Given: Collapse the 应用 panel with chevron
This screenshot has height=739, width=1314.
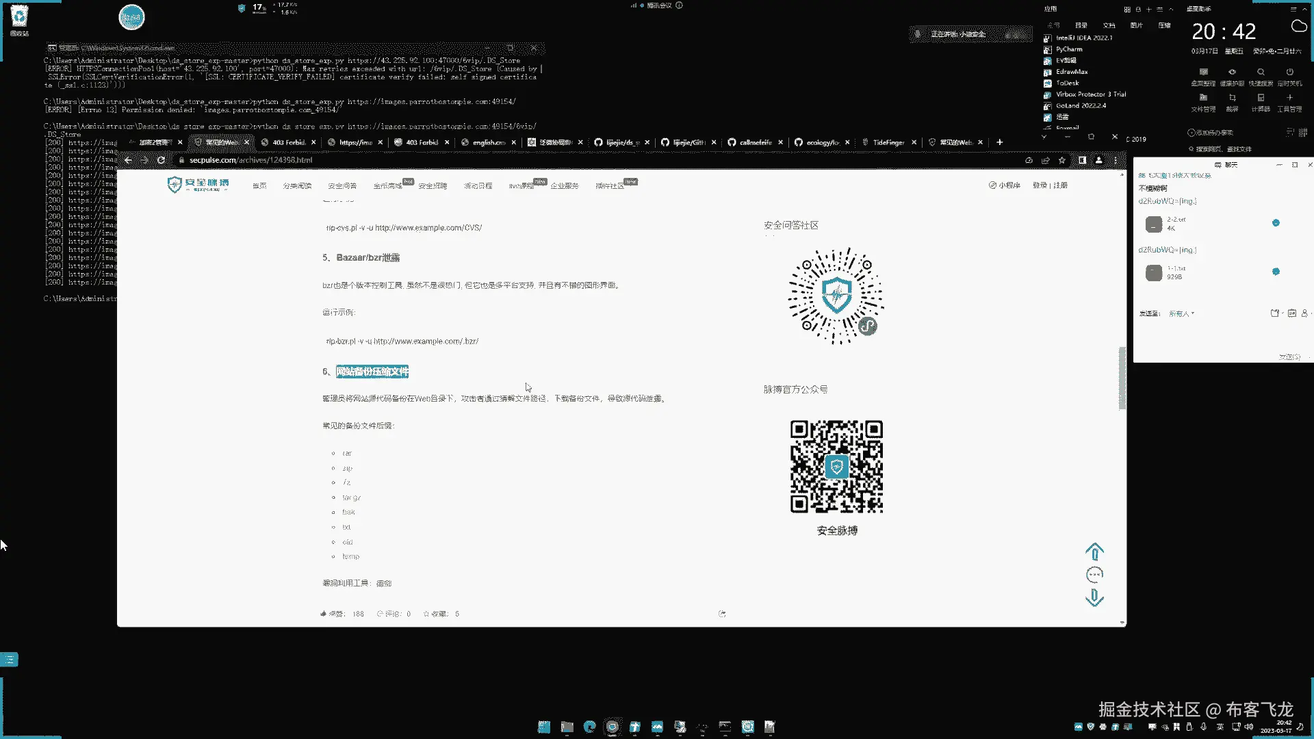Looking at the screenshot, I should [x=1171, y=10].
